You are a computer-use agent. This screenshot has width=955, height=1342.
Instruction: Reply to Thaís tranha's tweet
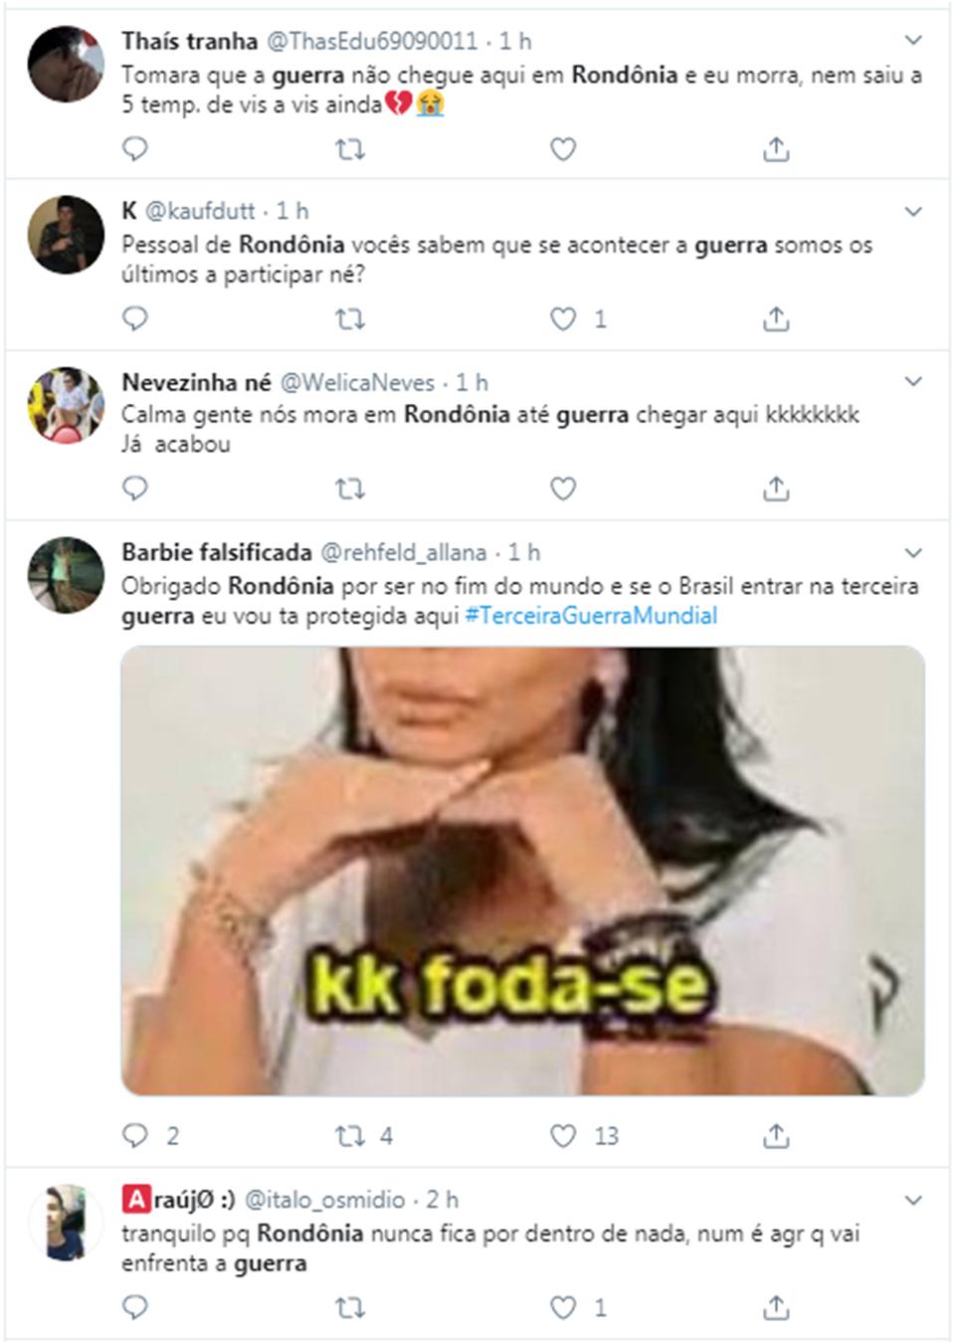[134, 149]
